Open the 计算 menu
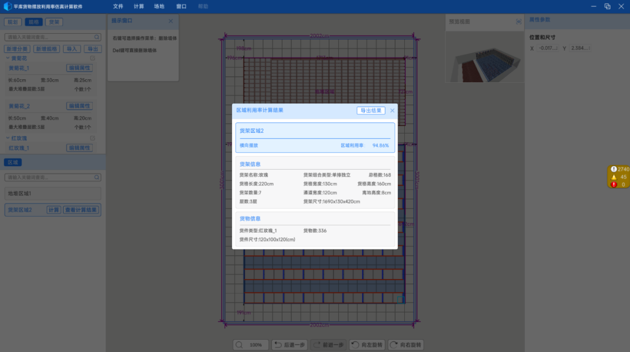 tap(139, 6)
